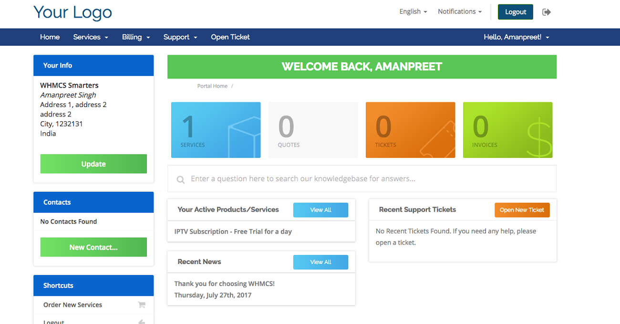Viewport: 620px width, 324px height.
Task: Click the Your Logo header image
Action: (72, 13)
